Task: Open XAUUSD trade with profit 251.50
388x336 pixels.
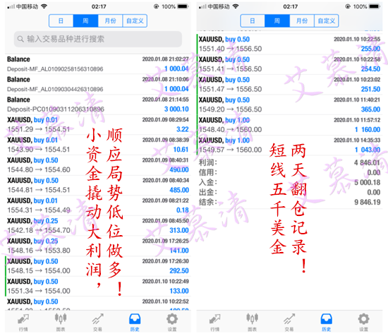Action: (x=289, y=85)
